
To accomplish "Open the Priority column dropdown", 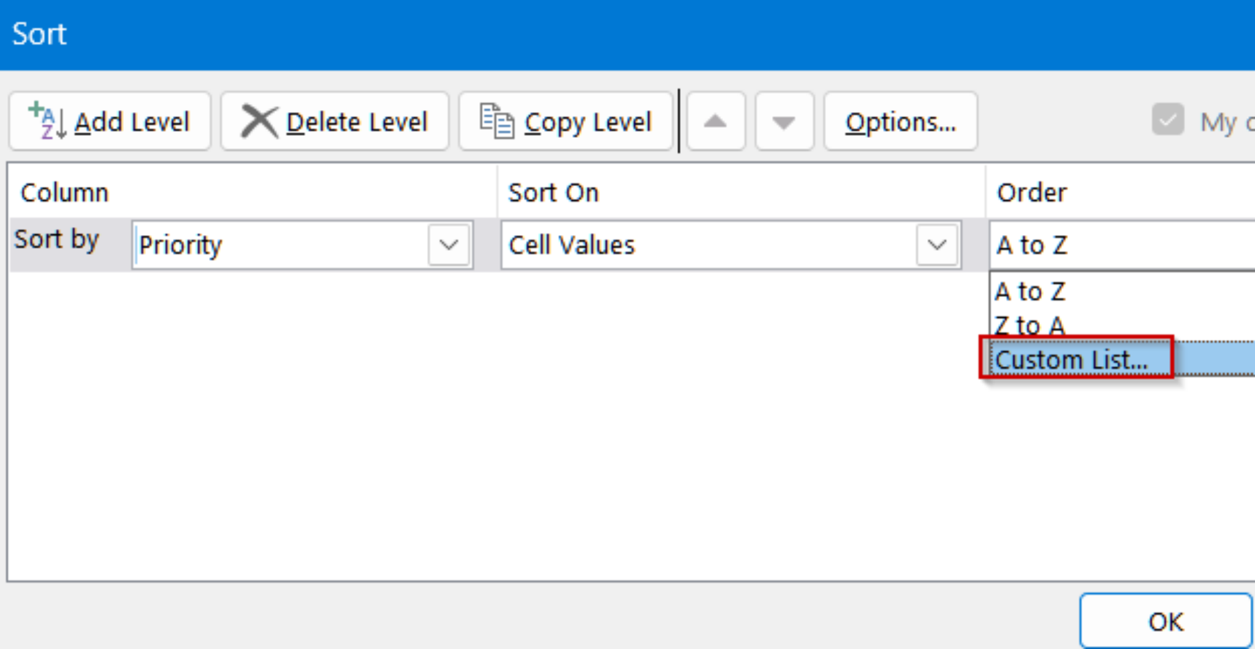I will pyautogui.click(x=449, y=245).
